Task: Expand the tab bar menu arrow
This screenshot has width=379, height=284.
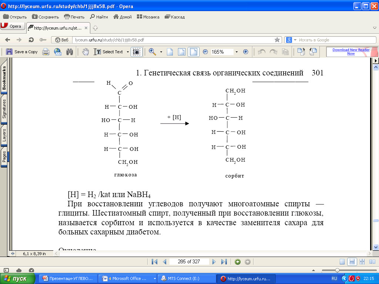Action: [x=375, y=28]
